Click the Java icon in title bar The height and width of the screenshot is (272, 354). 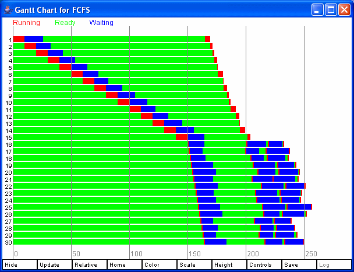click(8, 10)
